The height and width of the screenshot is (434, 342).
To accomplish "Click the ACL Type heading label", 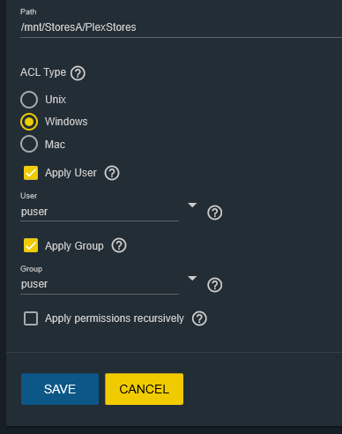I will [43, 72].
